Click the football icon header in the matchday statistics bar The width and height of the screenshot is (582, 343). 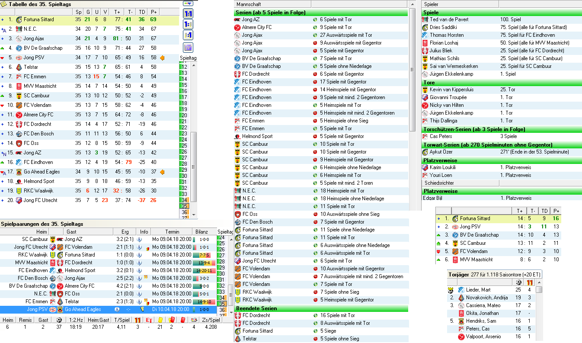click(59, 320)
